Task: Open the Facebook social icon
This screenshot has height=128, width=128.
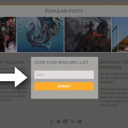Action: tap(52, 122)
